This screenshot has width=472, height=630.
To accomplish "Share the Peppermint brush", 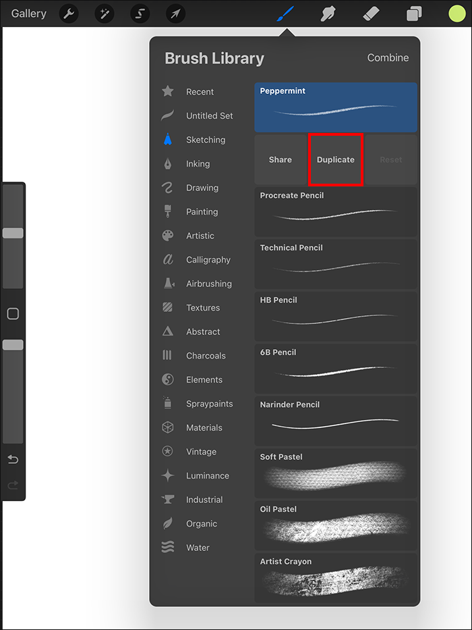I will pyautogui.click(x=280, y=159).
